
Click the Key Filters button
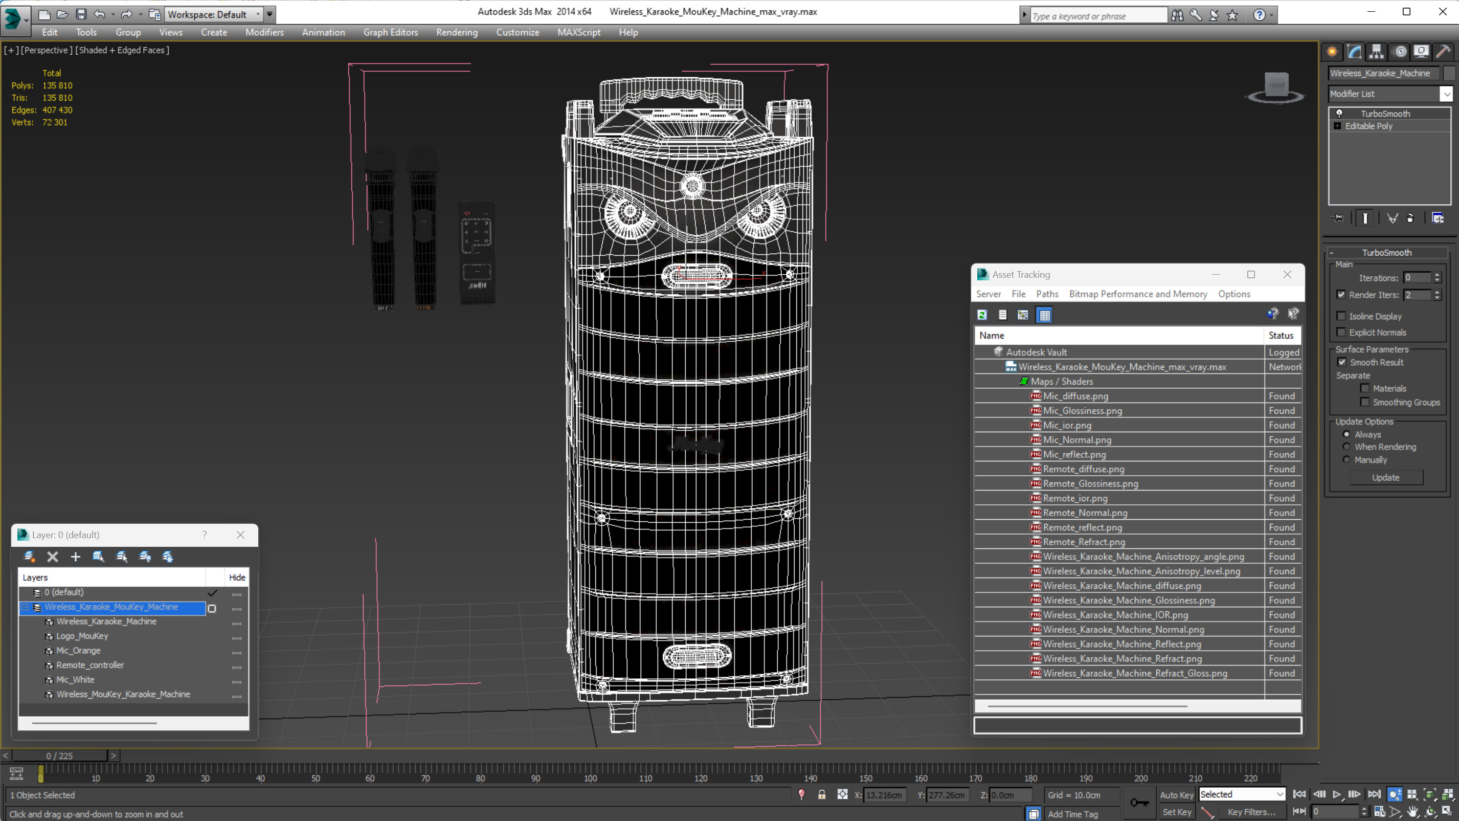[x=1251, y=812]
